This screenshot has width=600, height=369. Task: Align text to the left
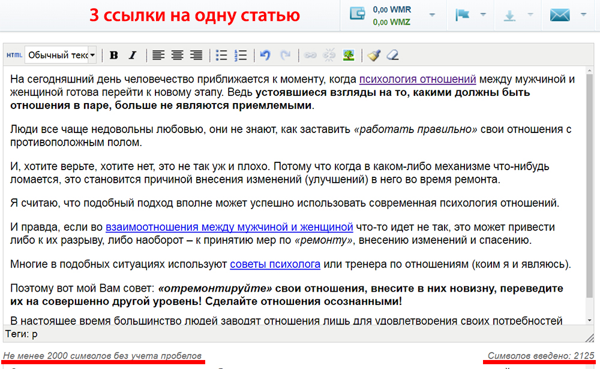pyautogui.click(x=158, y=56)
